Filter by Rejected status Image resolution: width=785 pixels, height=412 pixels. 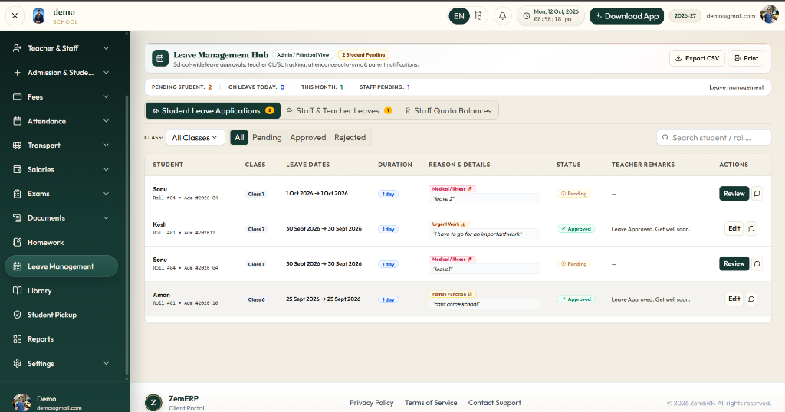point(350,138)
